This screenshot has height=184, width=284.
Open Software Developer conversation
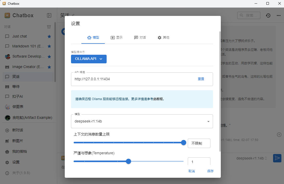pyautogui.click(x=28, y=57)
